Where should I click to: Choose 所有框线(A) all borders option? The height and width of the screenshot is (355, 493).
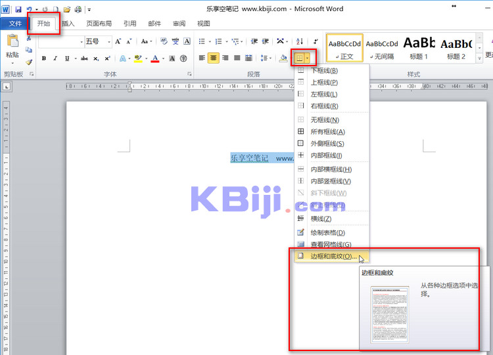coord(332,132)
